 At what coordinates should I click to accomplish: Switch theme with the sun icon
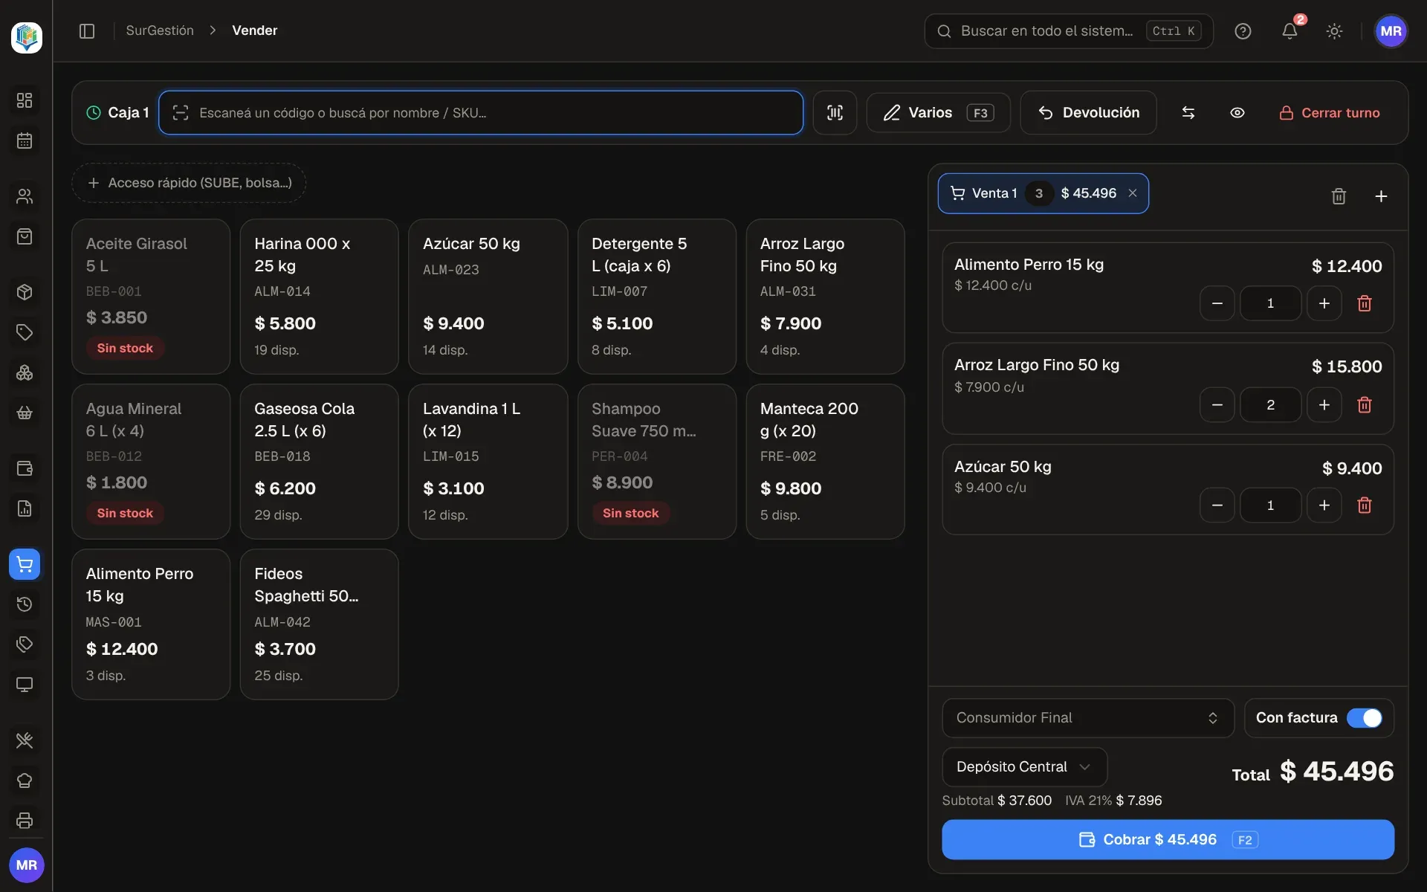pos(1334,31)
